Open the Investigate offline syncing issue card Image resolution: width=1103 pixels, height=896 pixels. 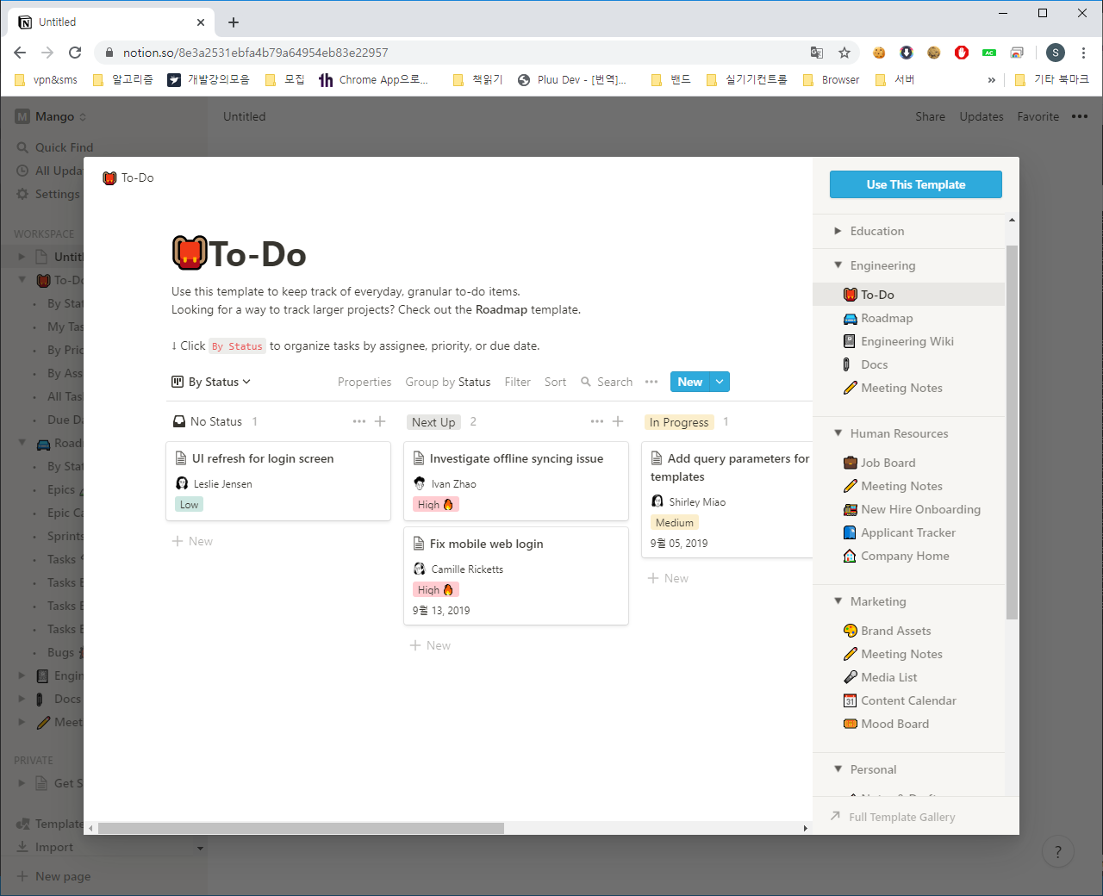pos(516,482)
